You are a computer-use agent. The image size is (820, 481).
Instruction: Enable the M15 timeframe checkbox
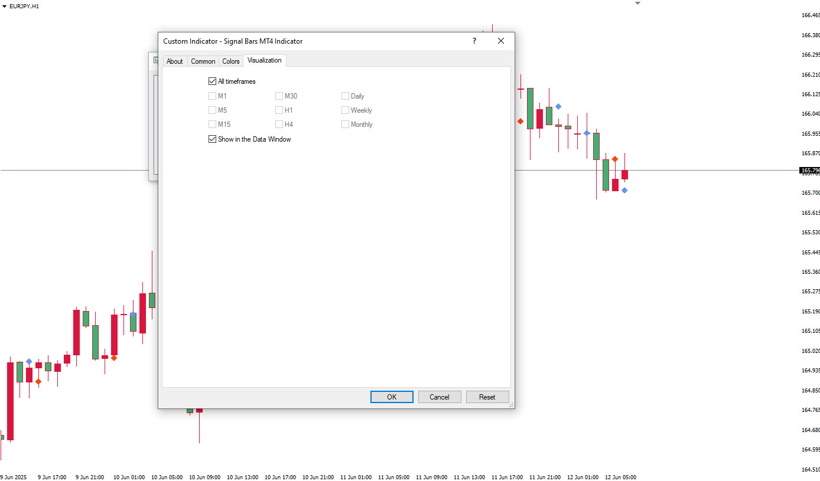(213, 124)
